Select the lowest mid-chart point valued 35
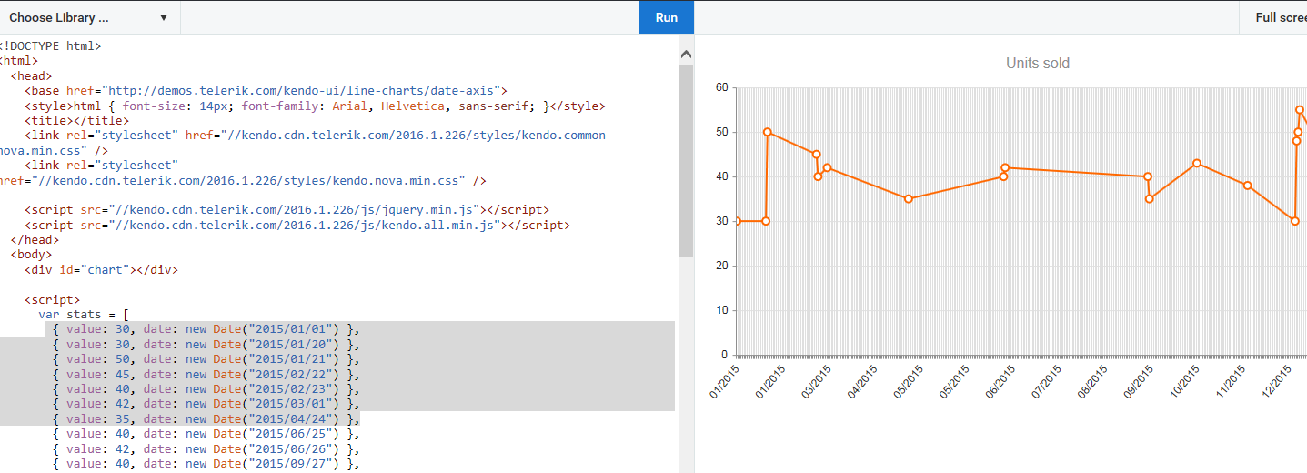Screen dimensions: 1307x473 (x=908, y=199)
